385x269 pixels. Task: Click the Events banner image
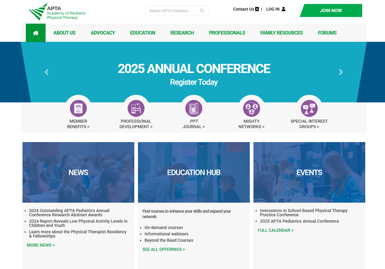coord(309,172)
